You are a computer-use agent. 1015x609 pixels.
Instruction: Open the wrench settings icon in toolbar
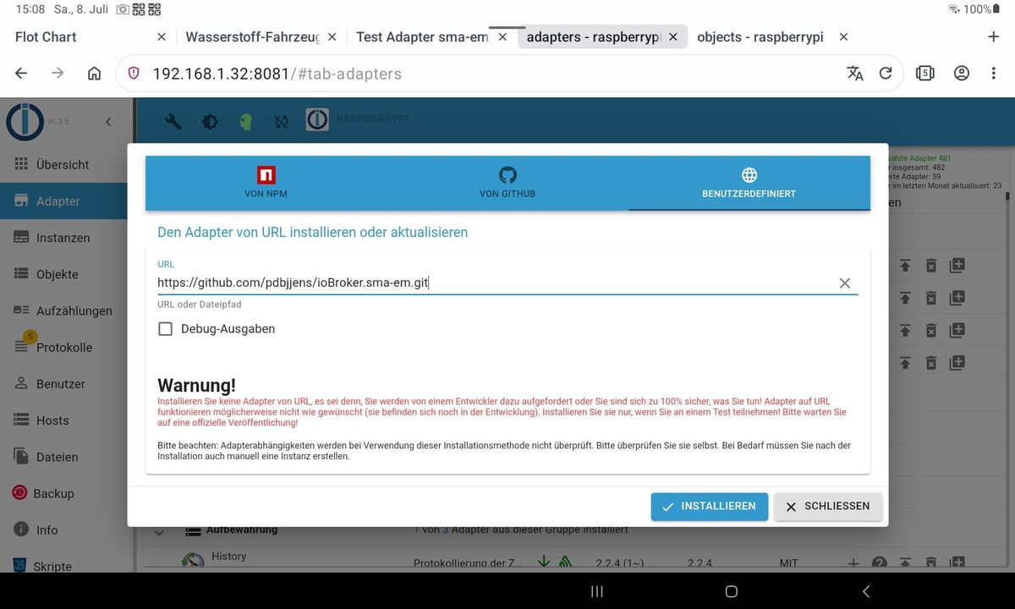173,122
